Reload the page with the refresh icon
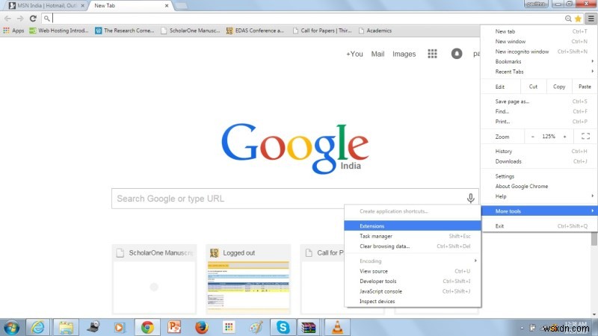This screenshot has width=598, height=336. pos(33,18)
